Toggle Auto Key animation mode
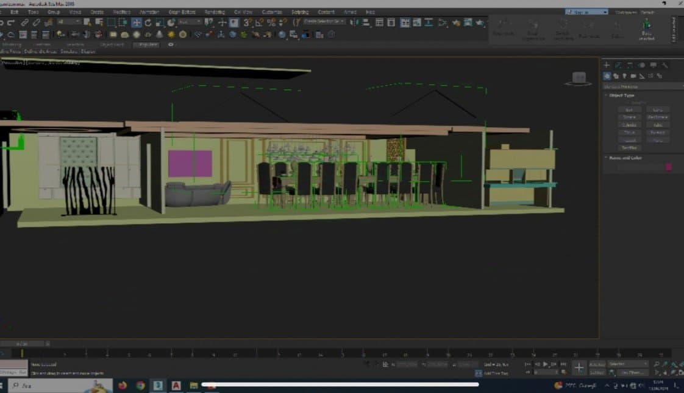The width and height of the screenshot is (684, 393). click(597, 364)
